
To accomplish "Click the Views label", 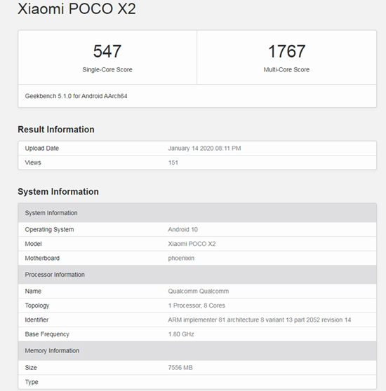I will 33,163.
